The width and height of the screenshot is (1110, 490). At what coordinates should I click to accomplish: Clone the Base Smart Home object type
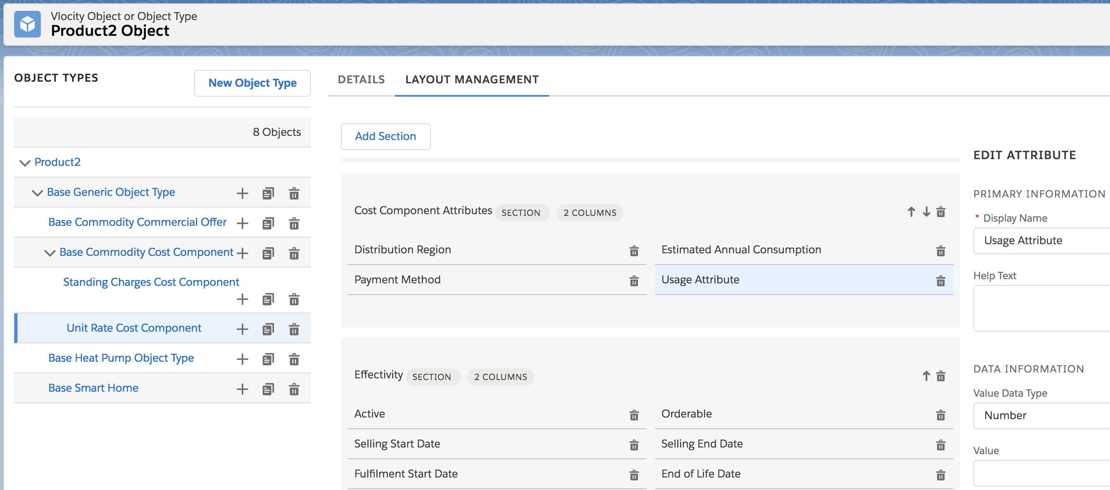click(x=268, y=389)
